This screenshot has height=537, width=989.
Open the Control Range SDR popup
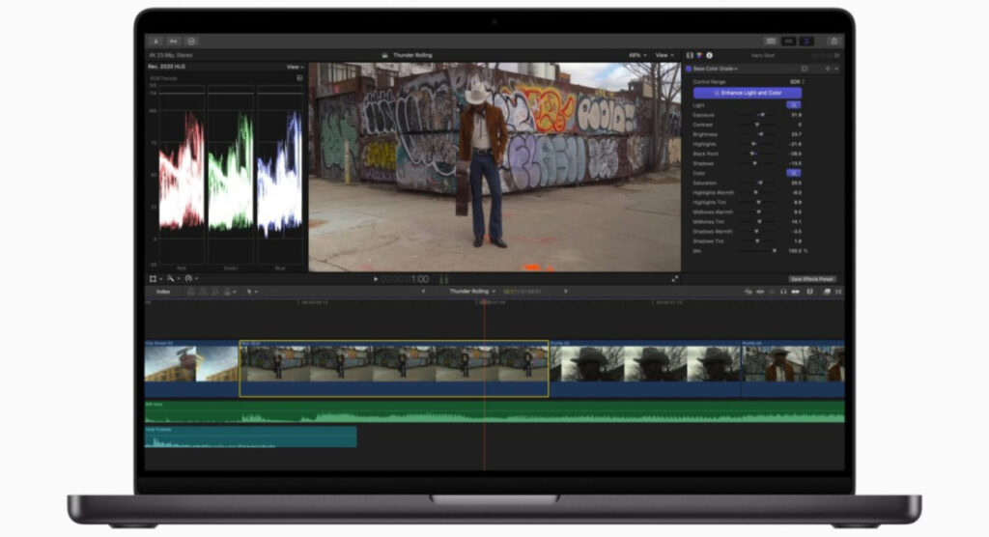797,82
